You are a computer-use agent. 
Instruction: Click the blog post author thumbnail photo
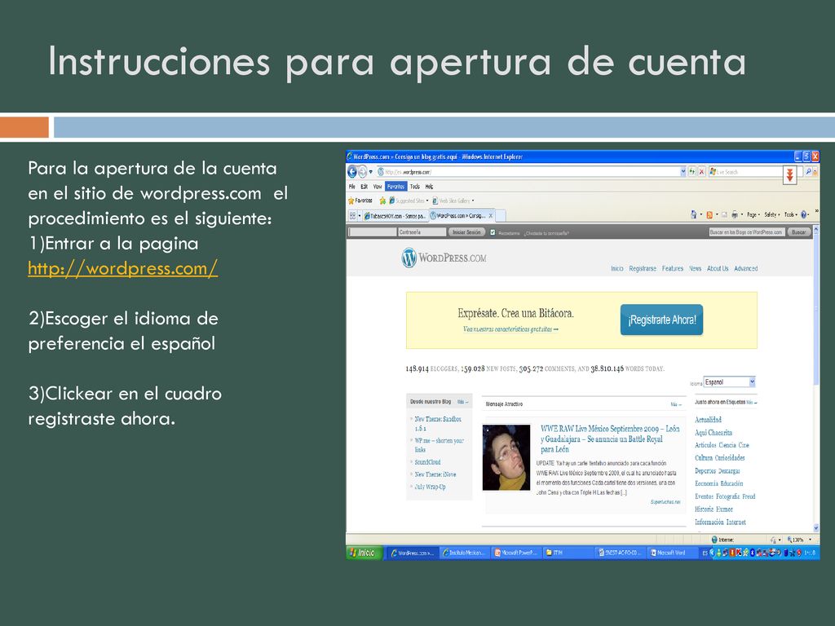pos(506,457)
